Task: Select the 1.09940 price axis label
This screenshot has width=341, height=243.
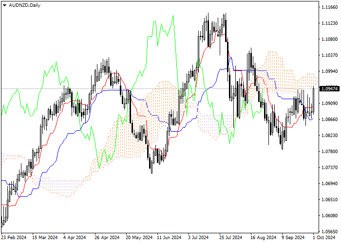Action: (x=329, y=71)
